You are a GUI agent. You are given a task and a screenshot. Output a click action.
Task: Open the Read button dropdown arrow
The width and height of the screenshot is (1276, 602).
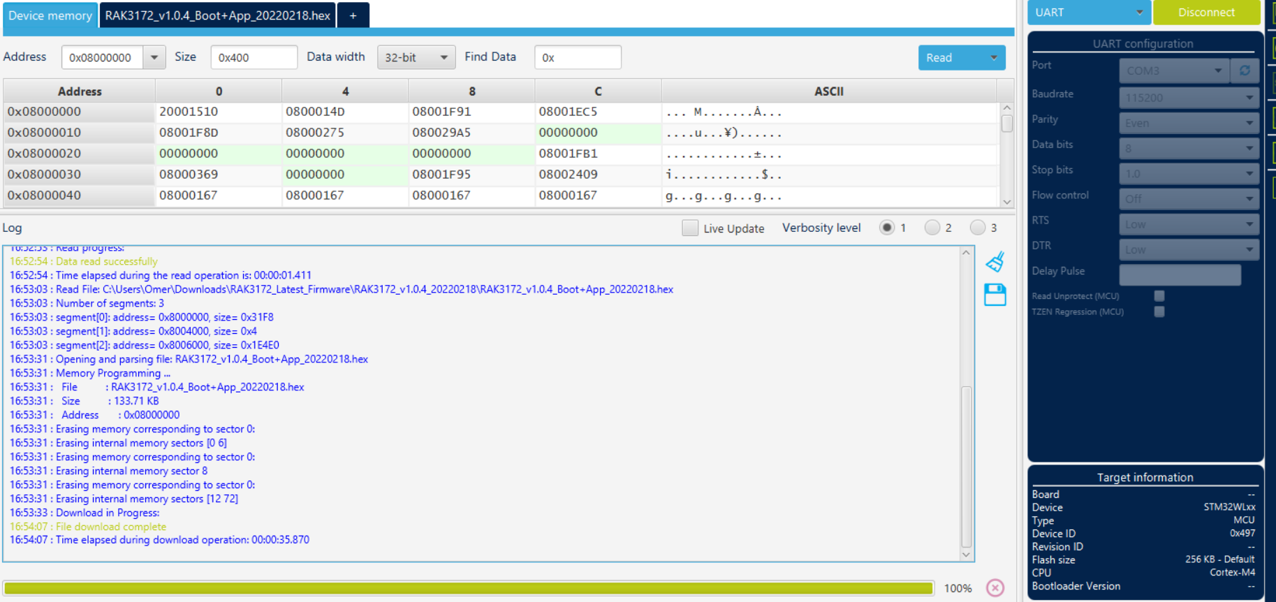(x=993, y=58)
